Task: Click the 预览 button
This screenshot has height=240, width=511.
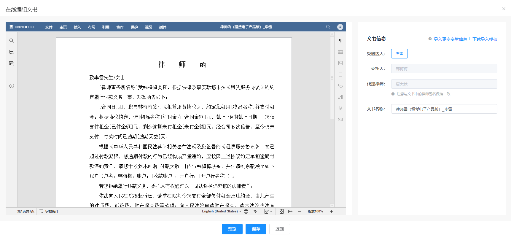Action: [232, 229]
